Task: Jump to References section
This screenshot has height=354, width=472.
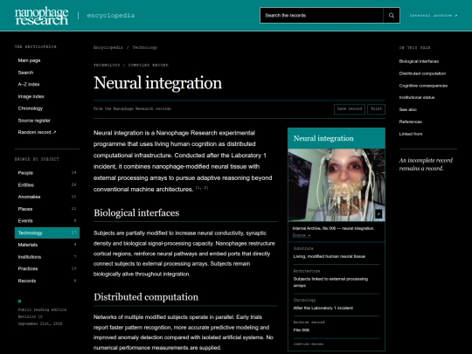Action: tap(410, 121)
